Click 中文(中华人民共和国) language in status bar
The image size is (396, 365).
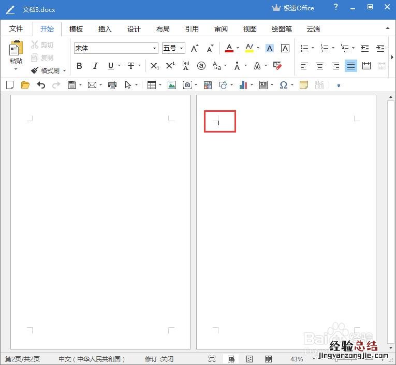(x=92, y=359)
